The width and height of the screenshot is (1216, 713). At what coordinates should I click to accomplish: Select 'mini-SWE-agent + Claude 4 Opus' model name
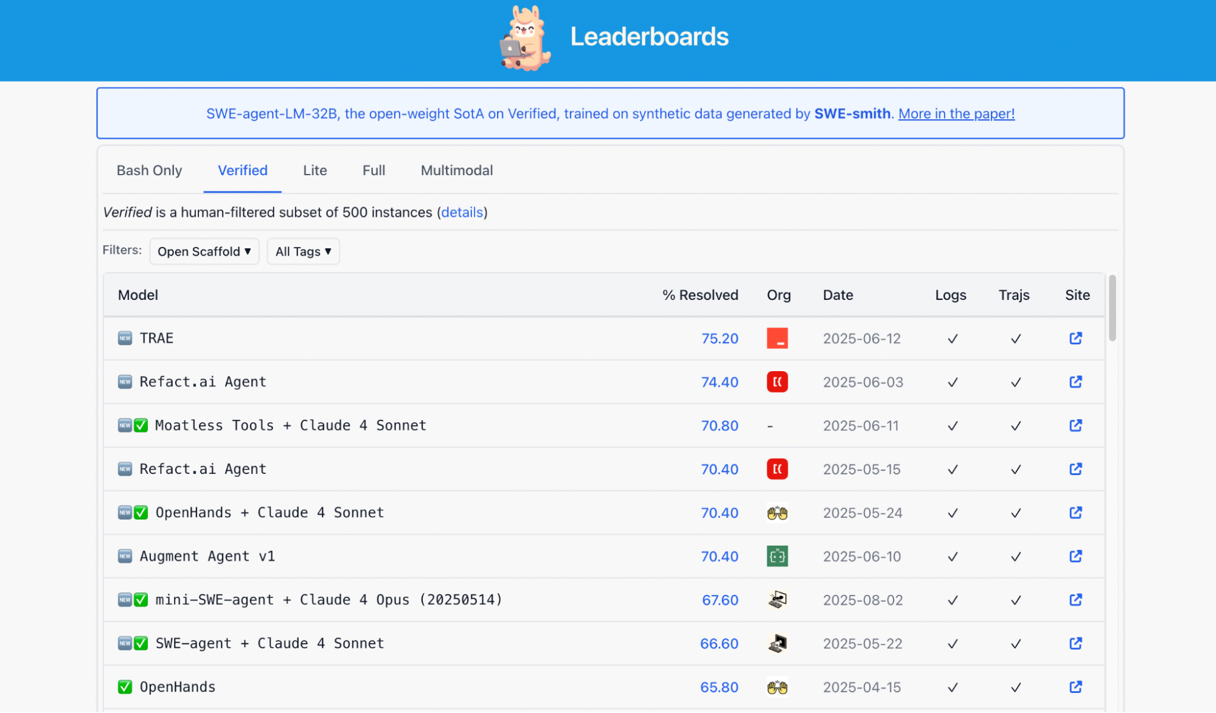[329, 600]
